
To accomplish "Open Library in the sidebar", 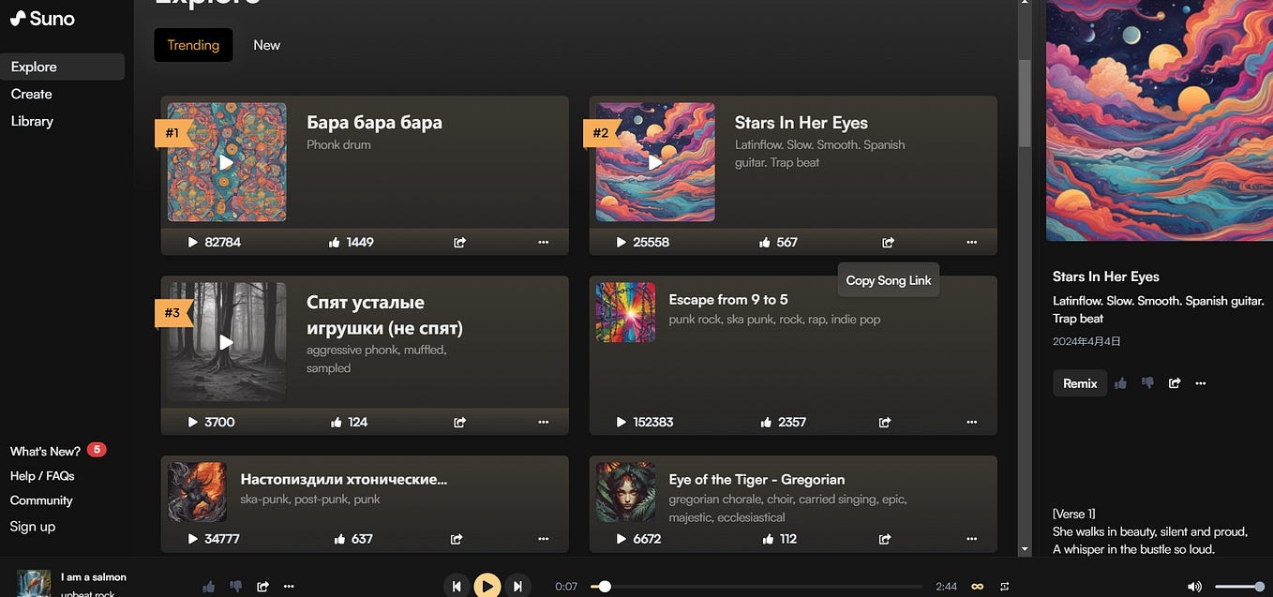I will point(32,121).
